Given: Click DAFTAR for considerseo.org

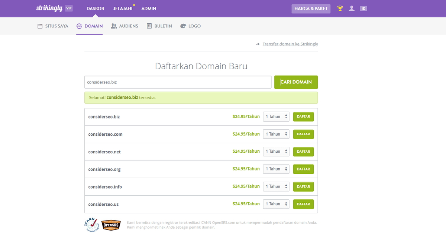Looking at the screenshot, I should tap(304, 169).
